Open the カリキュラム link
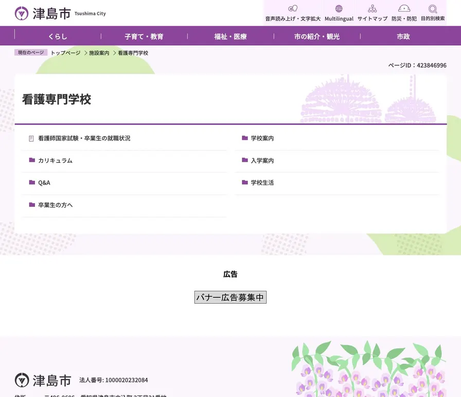461x397 pixels. coord(55,160)
